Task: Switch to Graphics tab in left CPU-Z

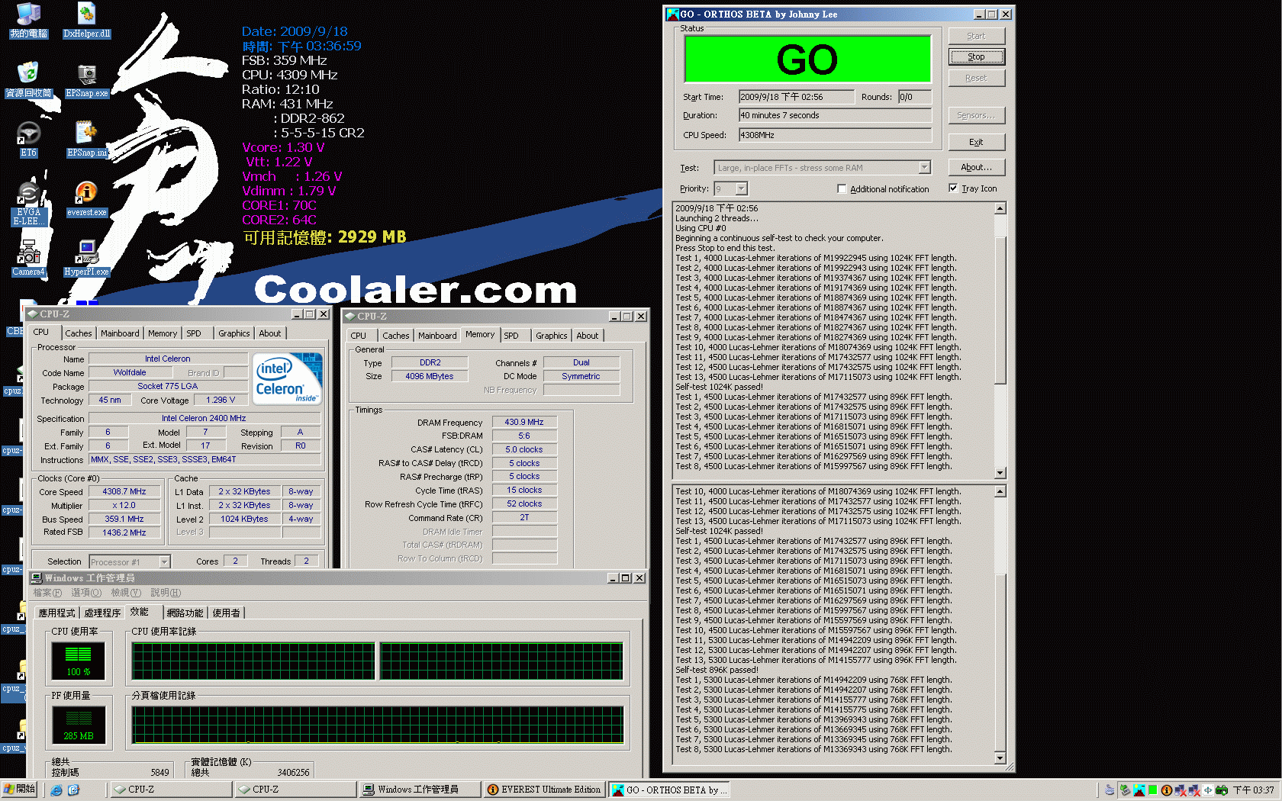Action: 234,333
